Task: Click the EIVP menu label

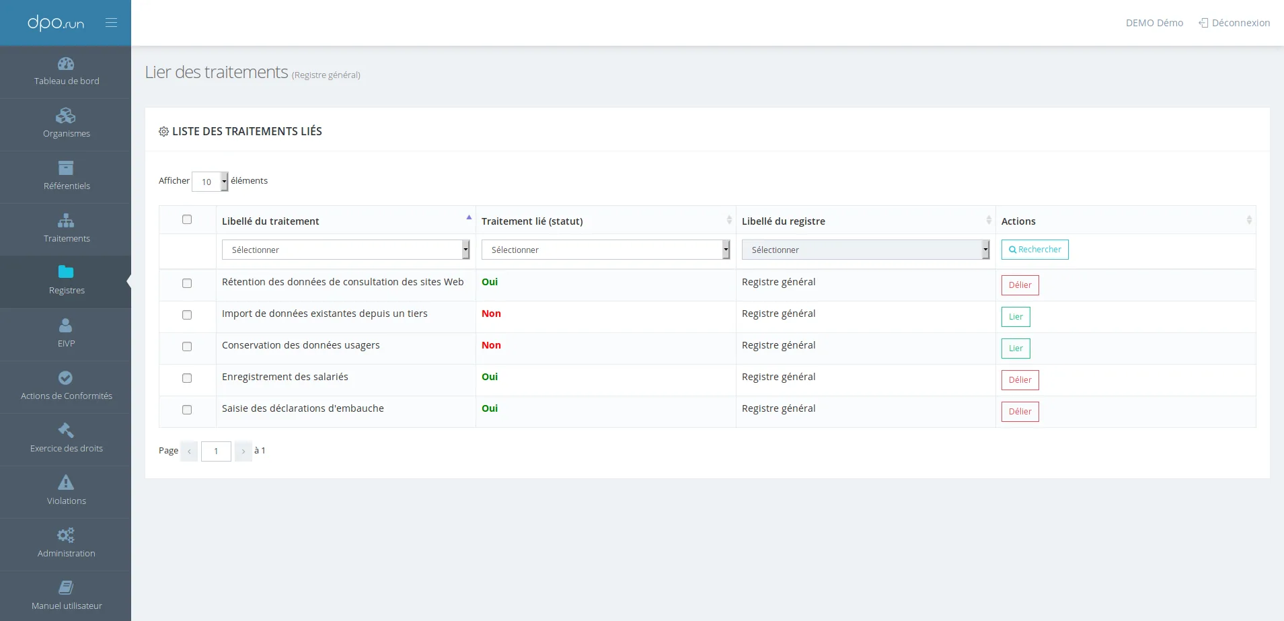Action: 67,343
